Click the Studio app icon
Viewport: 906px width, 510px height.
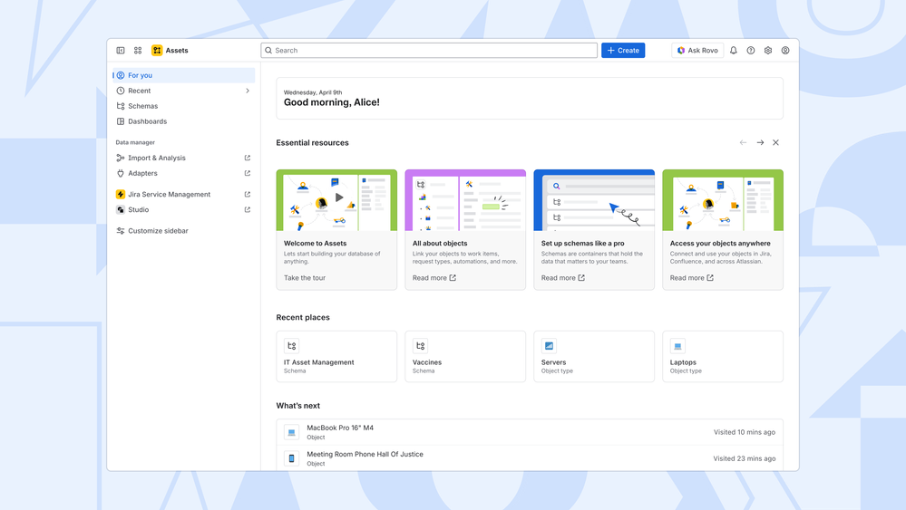pos(121,209)
